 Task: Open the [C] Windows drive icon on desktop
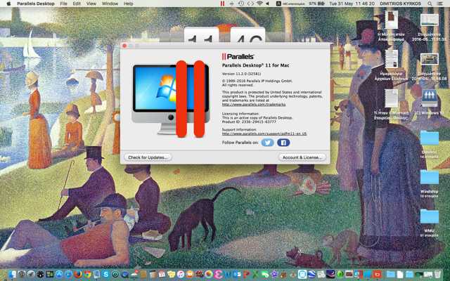[430, 98]
